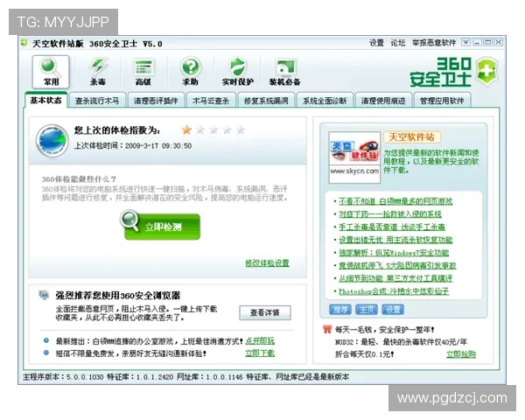525x420 pixels.
Task: Click the 强烈推荐您使用360安全浏览器 heading
Action: (118, 296)
